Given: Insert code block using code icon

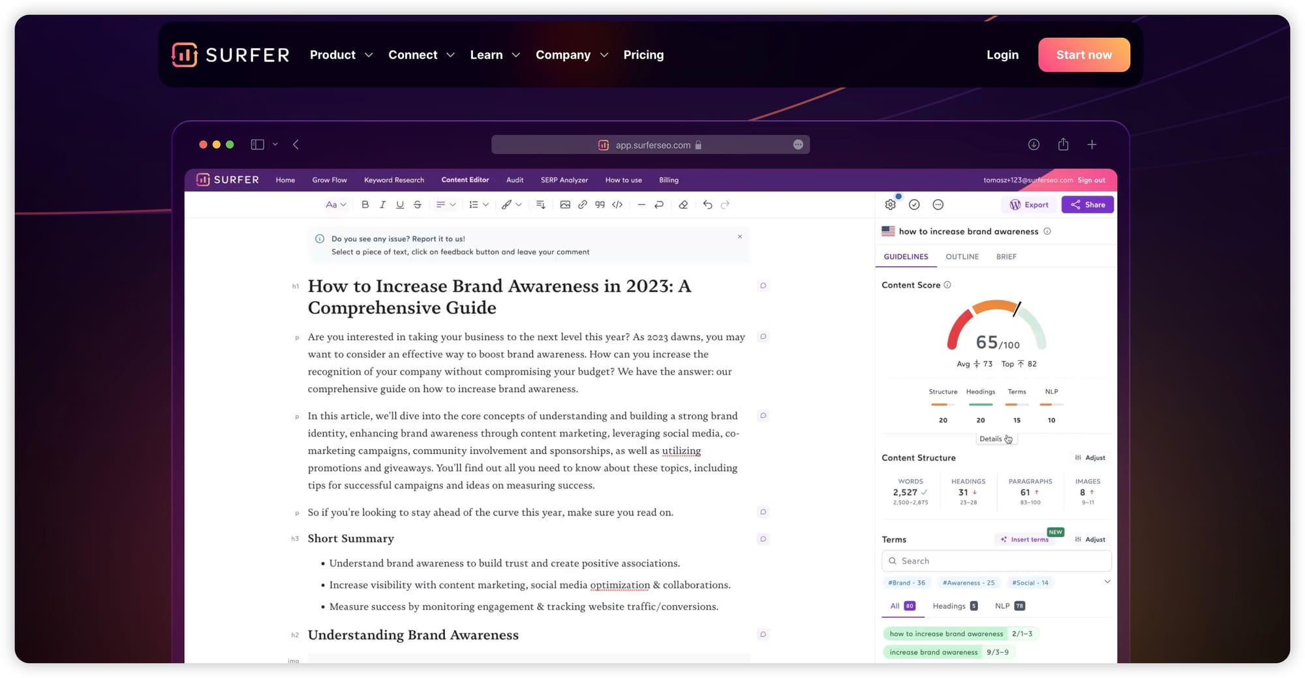Looking at the screenshot, I should (617, 205).
